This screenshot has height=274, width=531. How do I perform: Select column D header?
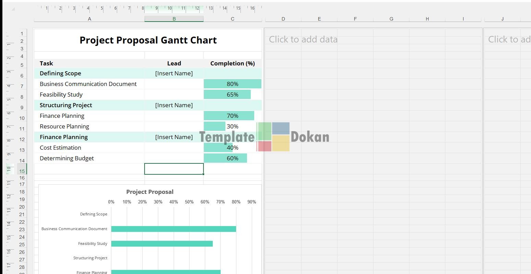283,19
